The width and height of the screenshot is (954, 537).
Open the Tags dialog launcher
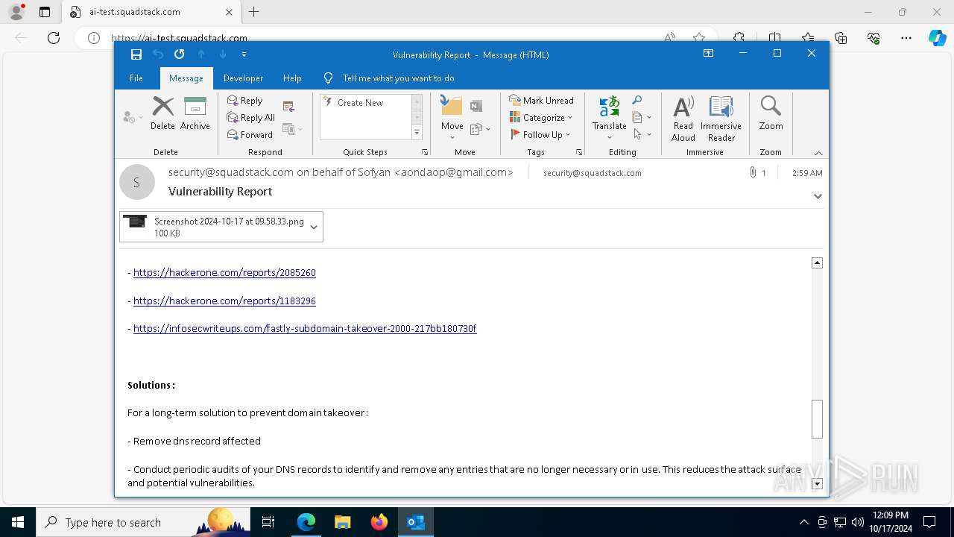pos(579,152)
